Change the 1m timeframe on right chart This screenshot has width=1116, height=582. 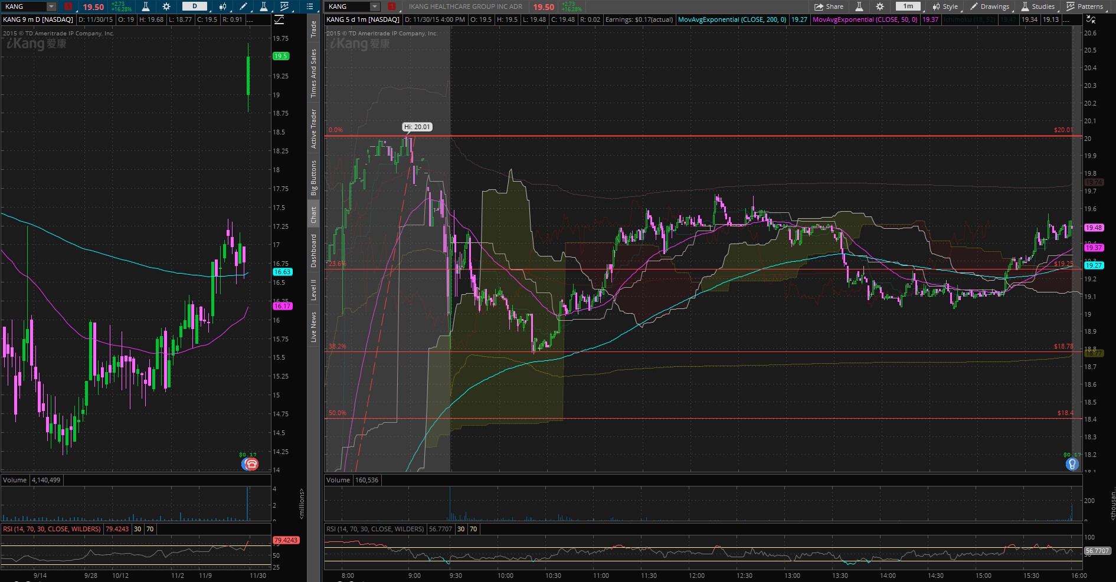[x=908, y=6]
